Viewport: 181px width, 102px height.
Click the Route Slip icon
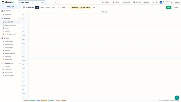click(x=3, y=31)
